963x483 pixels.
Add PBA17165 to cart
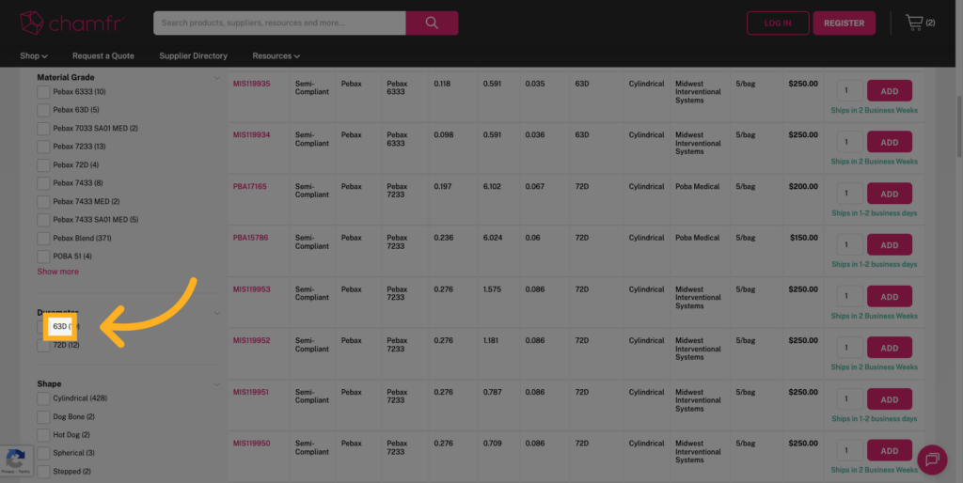(x=890, y=194)
